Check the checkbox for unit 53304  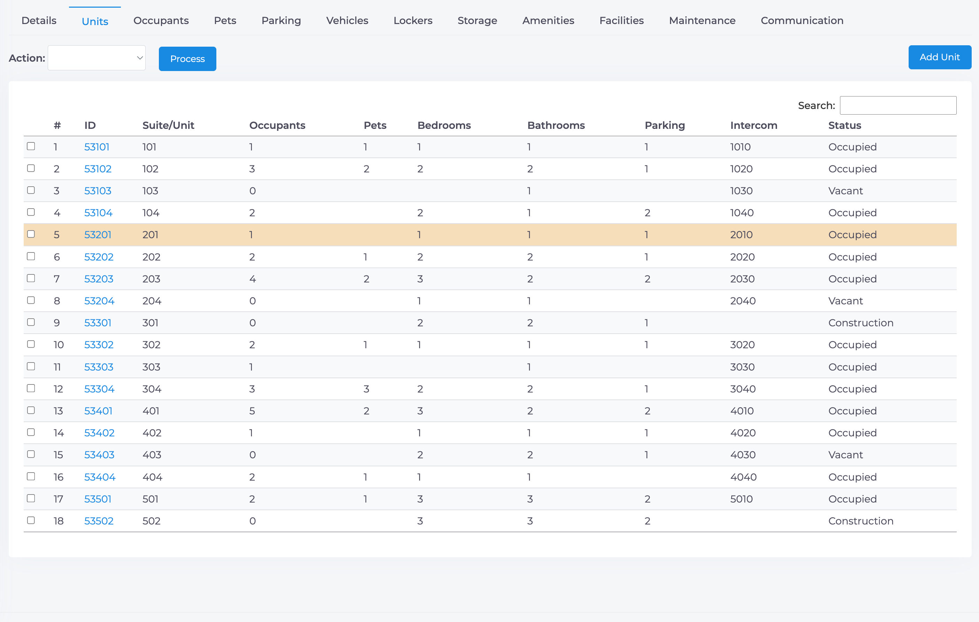coord(31,388)
